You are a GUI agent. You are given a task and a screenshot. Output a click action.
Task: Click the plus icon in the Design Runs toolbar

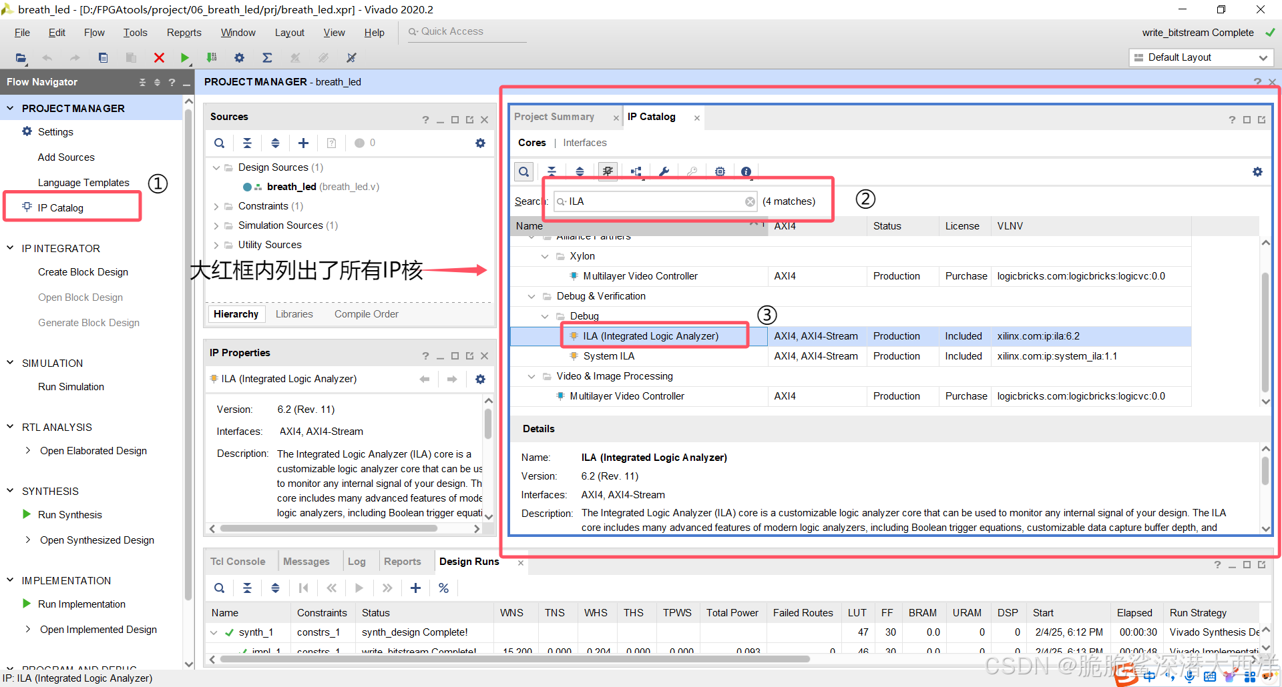pyautogui.click(x=415, y=588)
